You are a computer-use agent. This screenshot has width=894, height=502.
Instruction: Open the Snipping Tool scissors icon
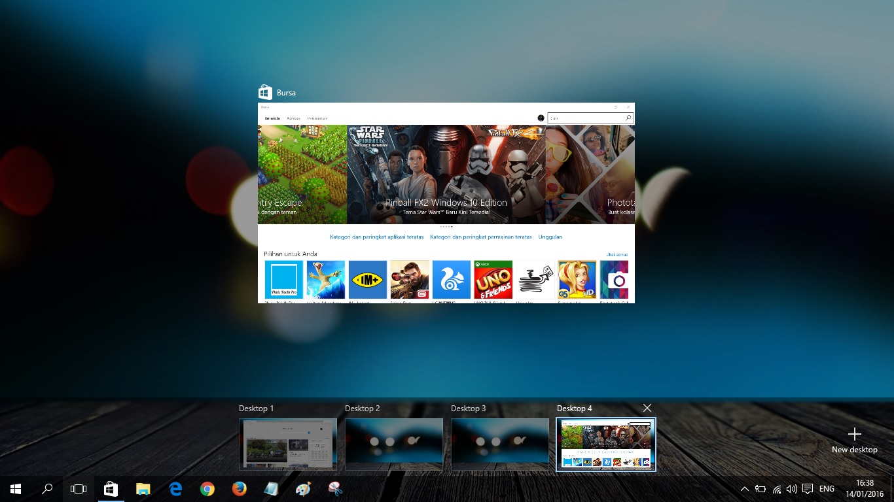click(x=335, y=489)
